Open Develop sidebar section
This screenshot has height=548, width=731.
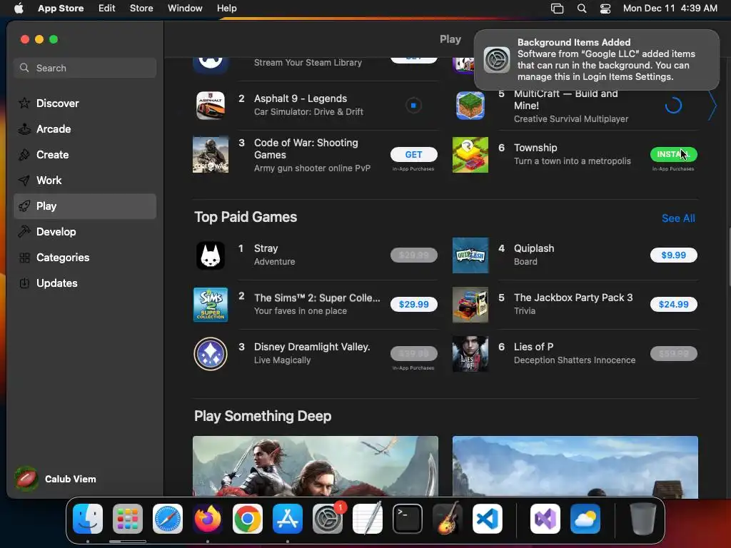(x=85, y=232)
